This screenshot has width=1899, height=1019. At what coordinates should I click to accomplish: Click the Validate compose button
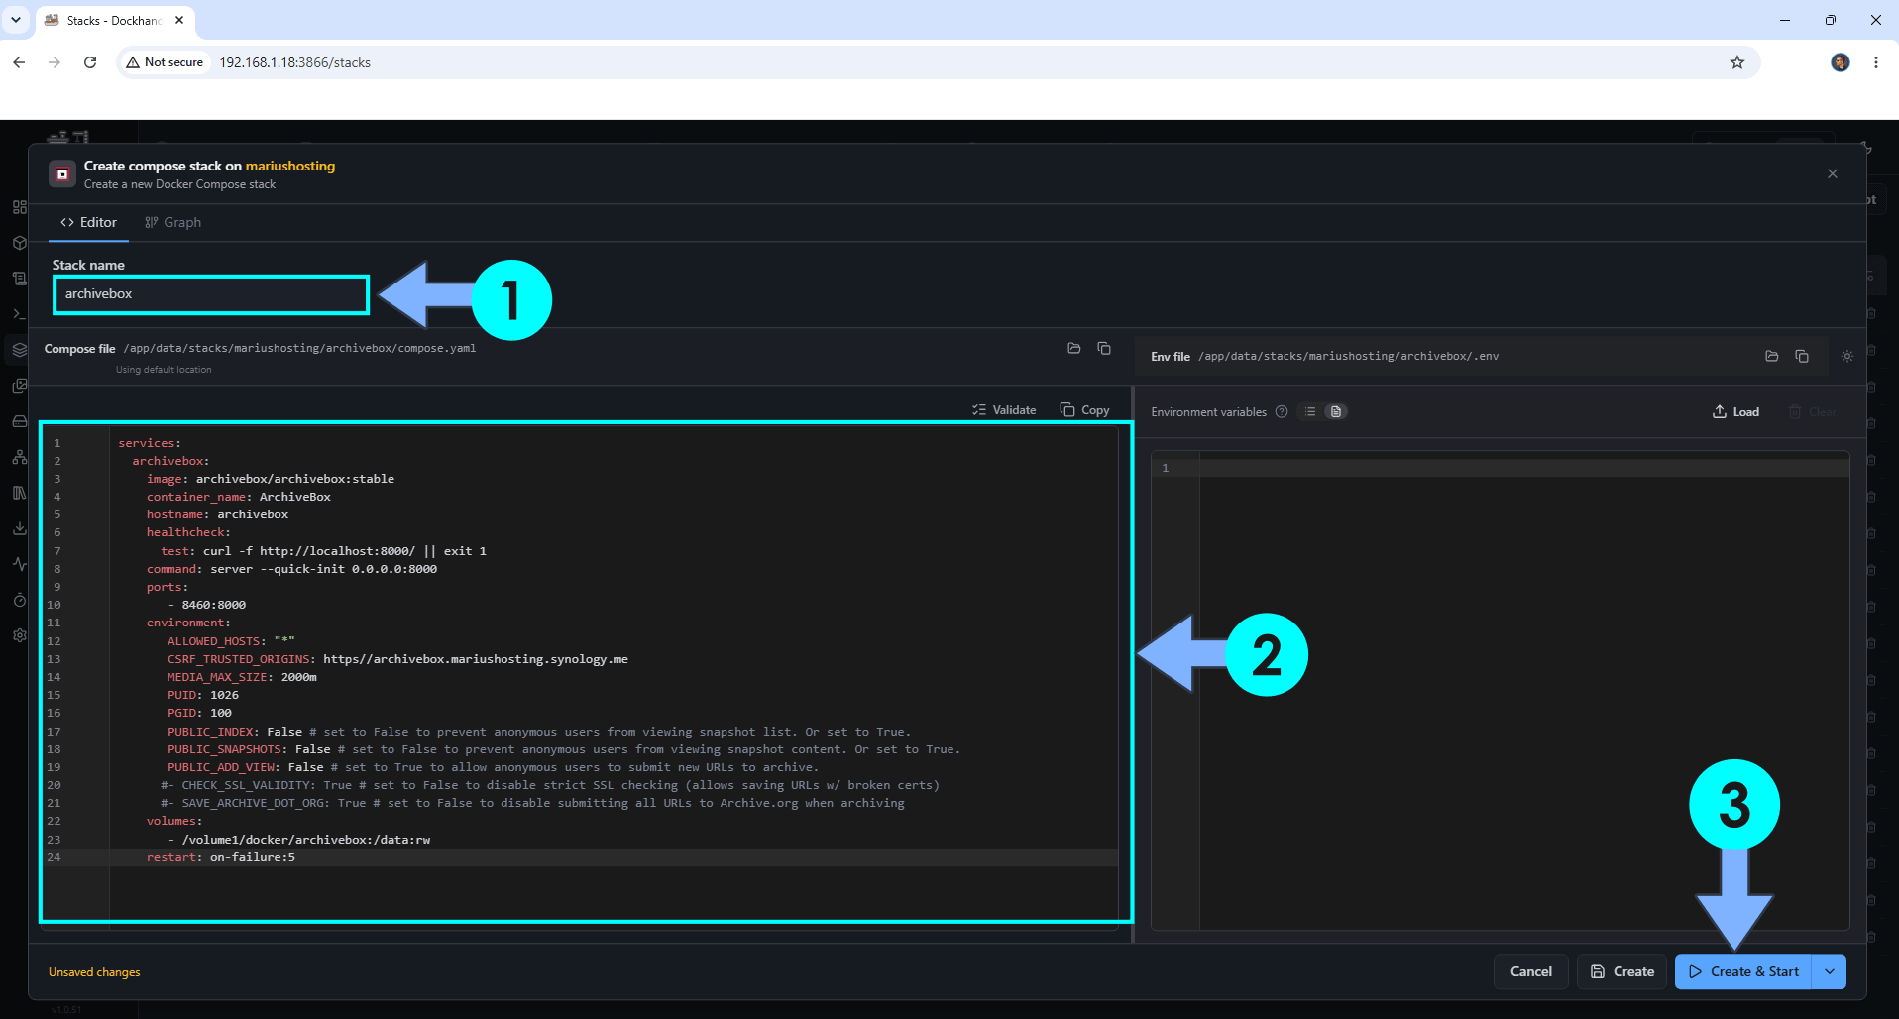(1004, 410)
